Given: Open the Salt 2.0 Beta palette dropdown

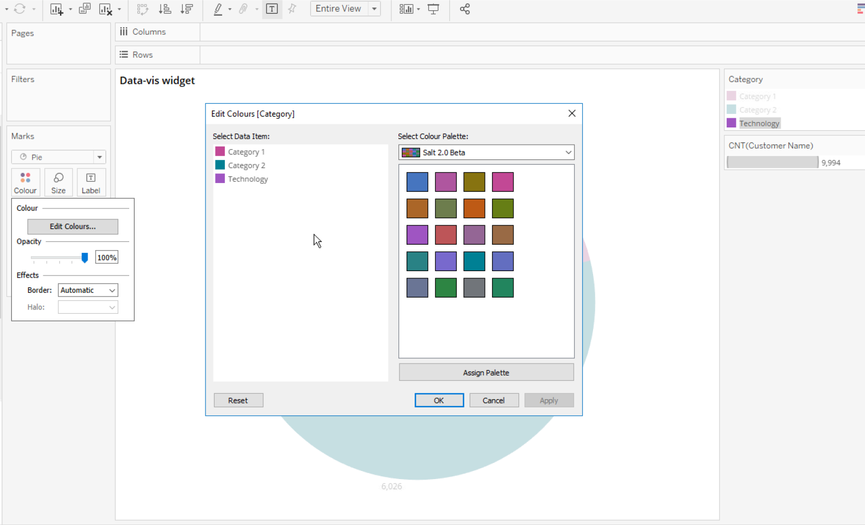Looking at the screenshot, I should pyautogui.click(x=568, y=152).
